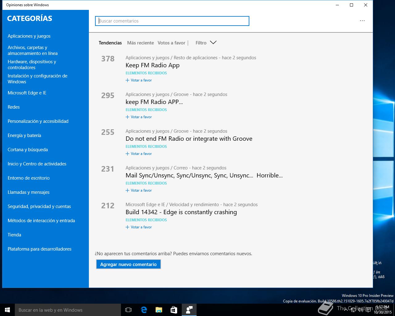Image resolution: width=395 pixels, height=316 pixels.
Task: Select the Redes category
Action: (x=14, y=107)
